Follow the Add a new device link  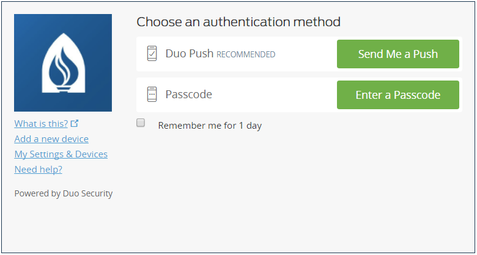point(51,139)
